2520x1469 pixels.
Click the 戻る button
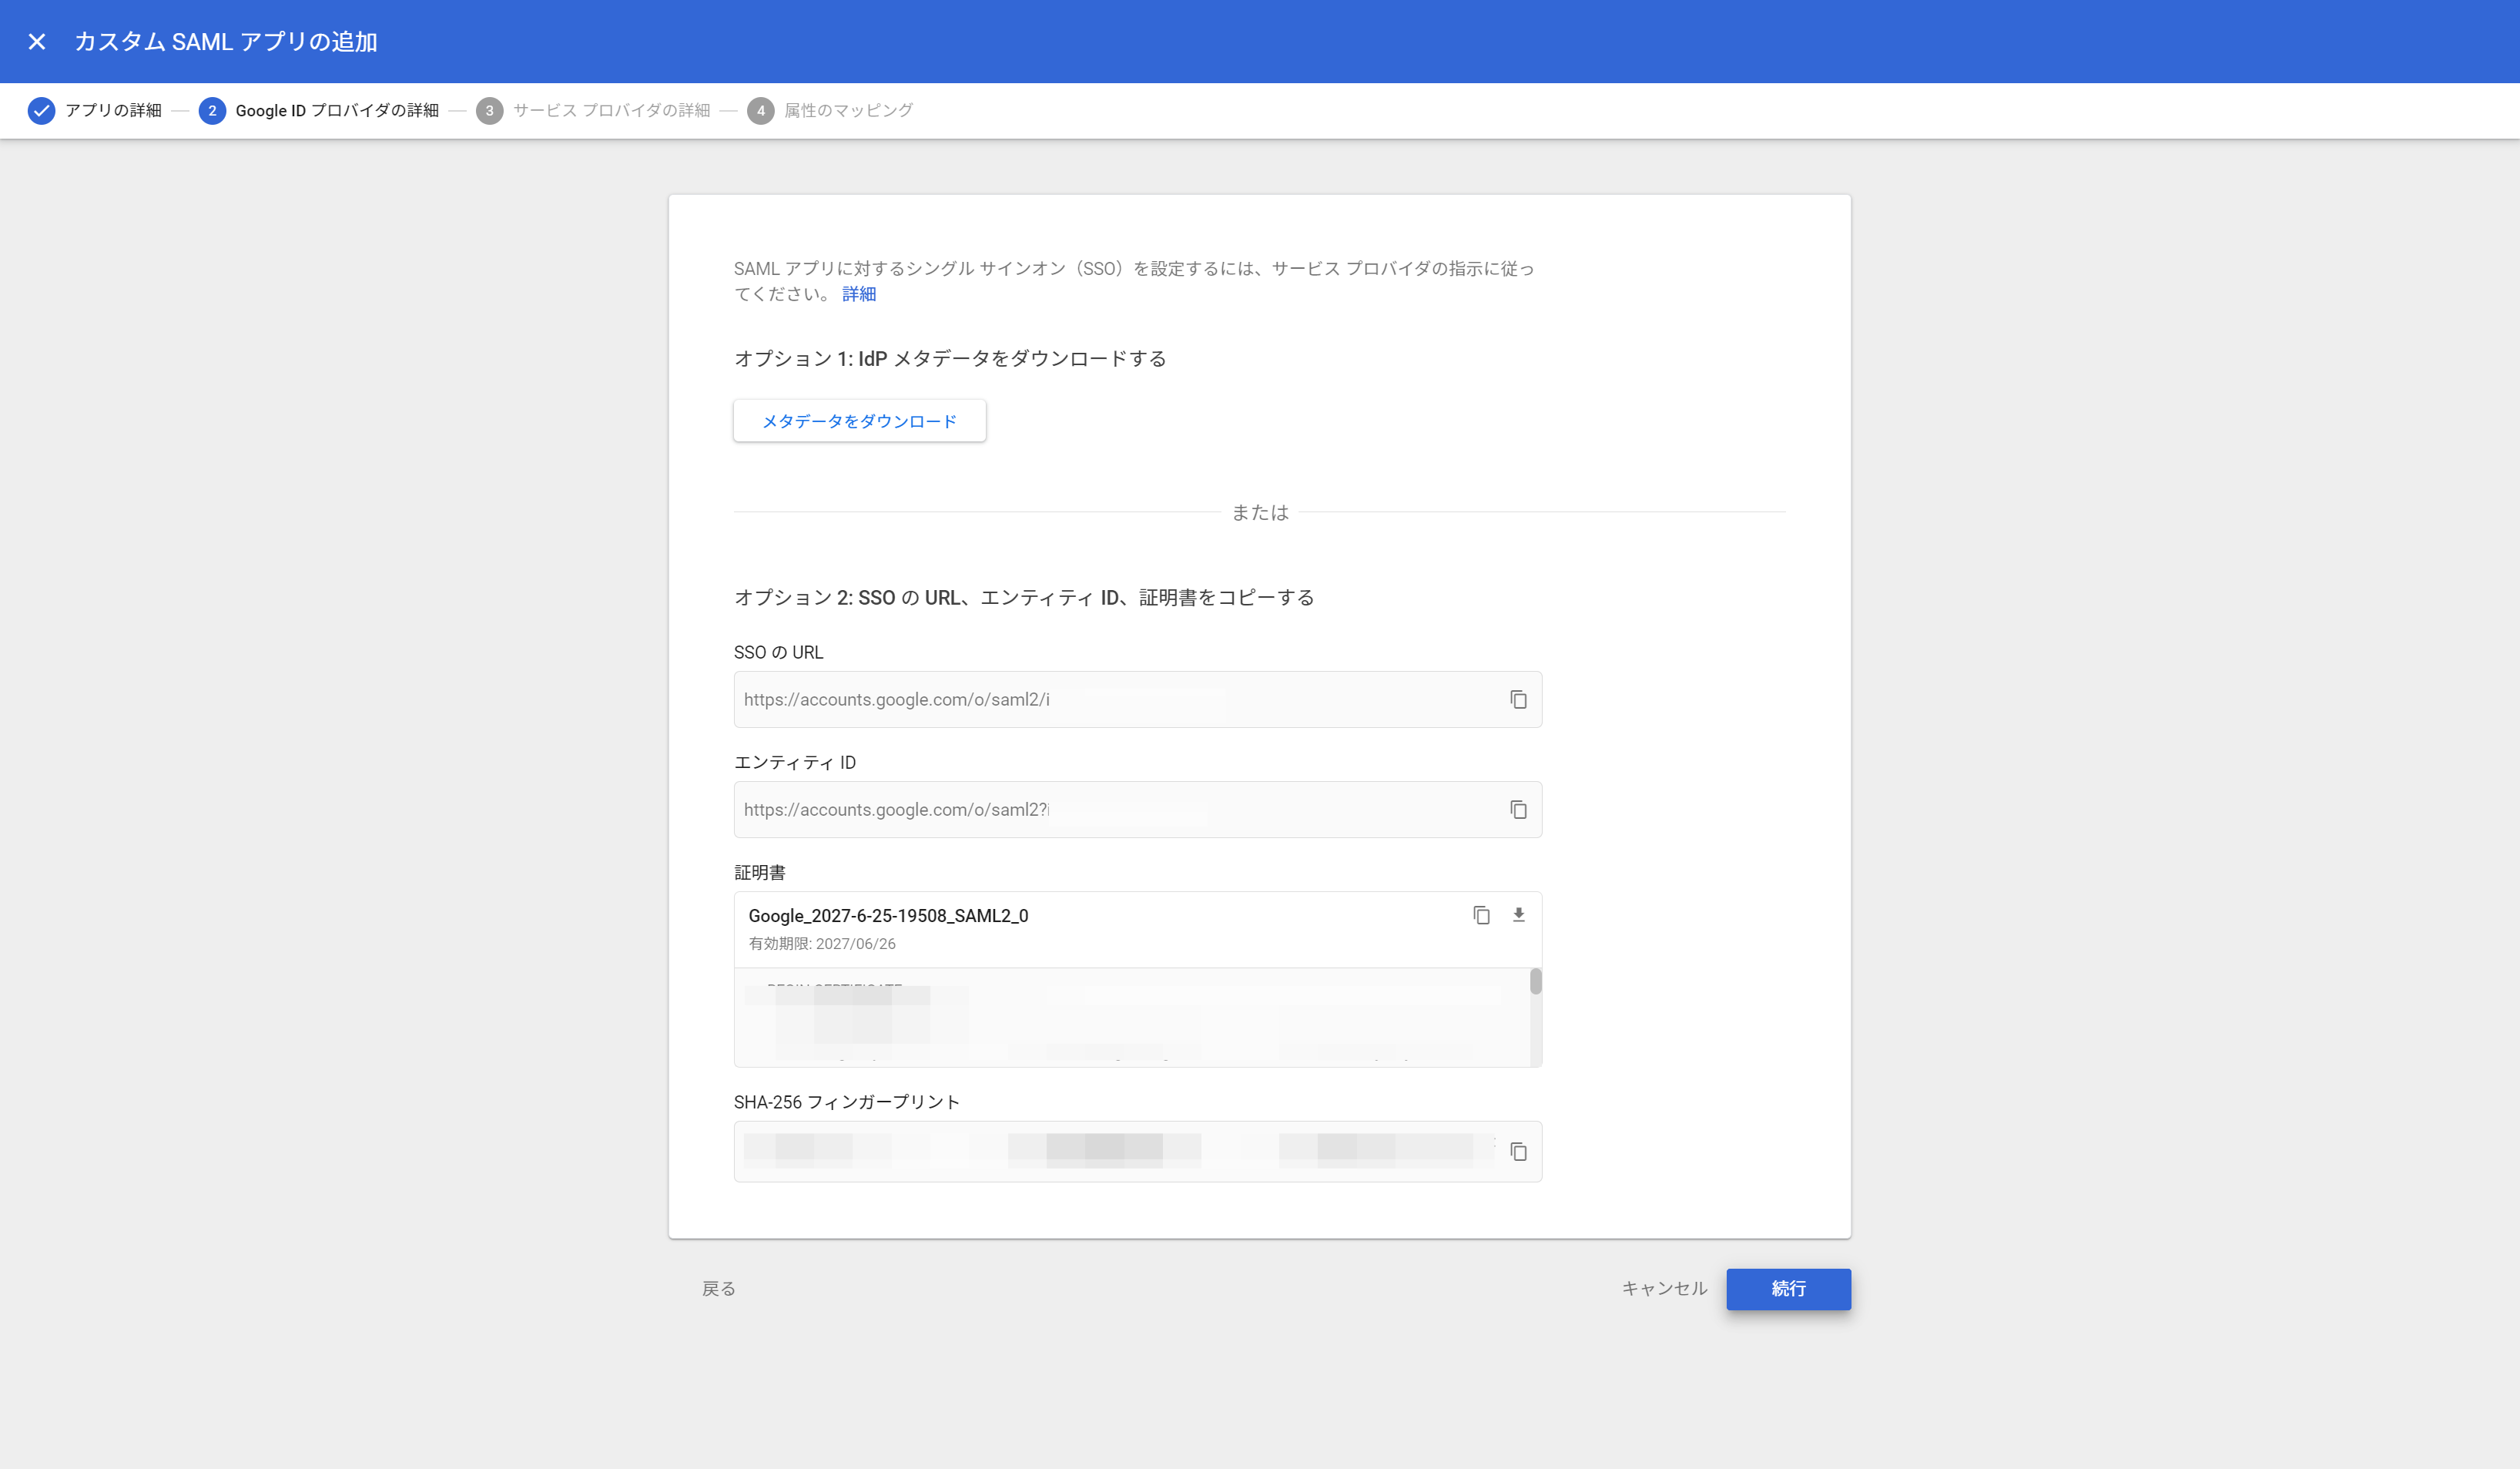718,1288
